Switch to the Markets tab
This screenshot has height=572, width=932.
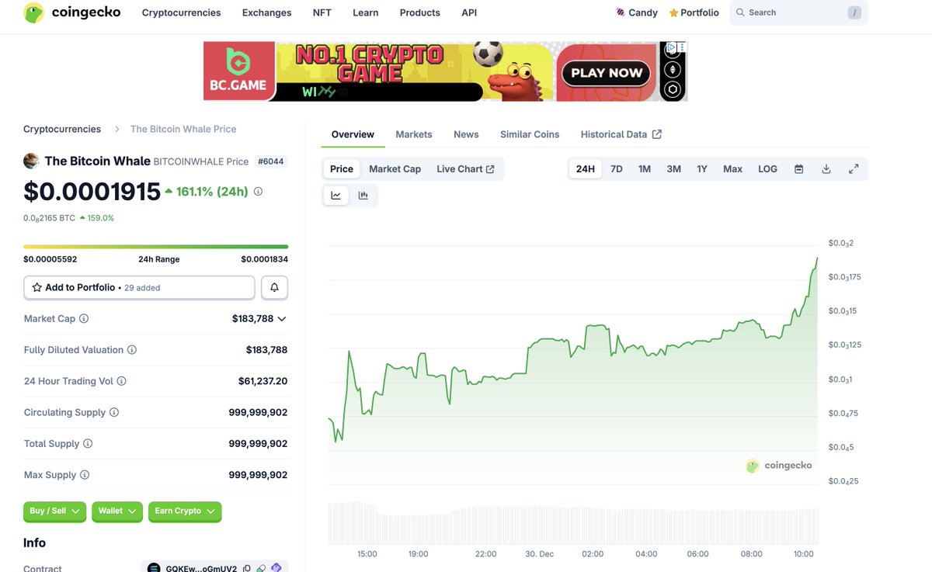click(414, 134)
